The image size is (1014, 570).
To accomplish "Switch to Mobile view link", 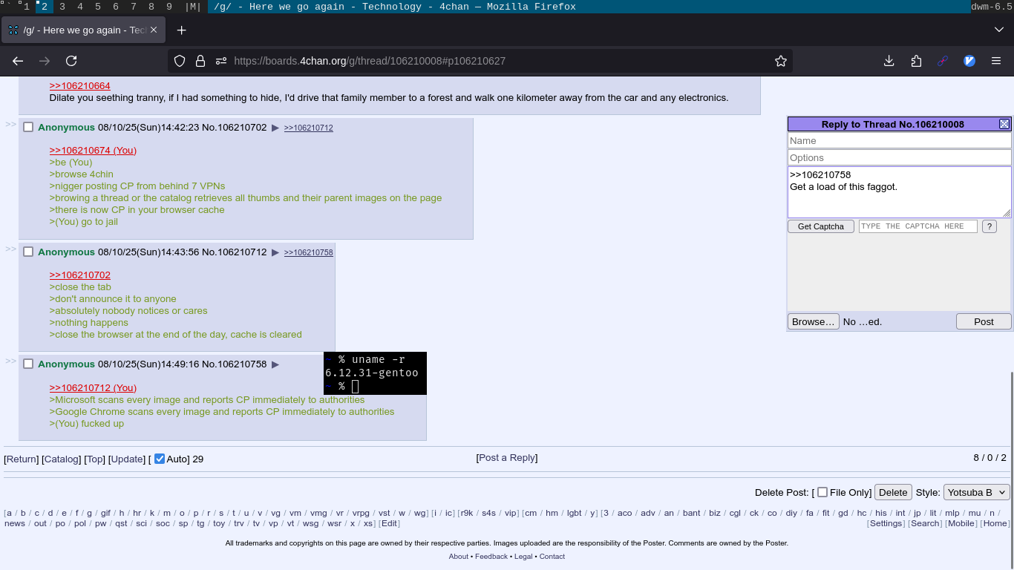I will (961, 523).
